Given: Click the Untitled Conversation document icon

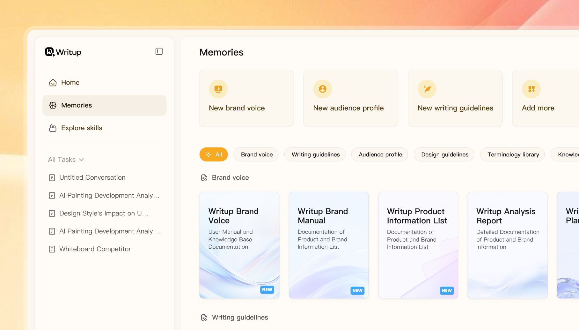Looking at the screenshot, I should click(x=52, y=178).
